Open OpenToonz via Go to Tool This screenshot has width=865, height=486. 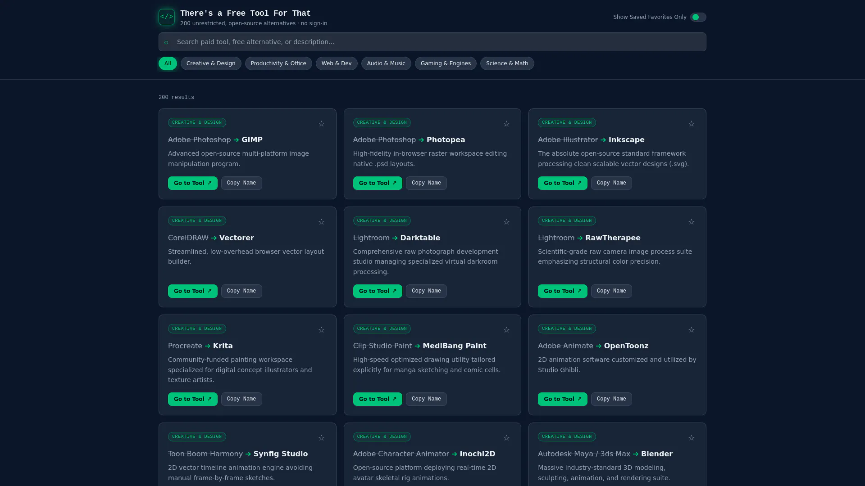pos(562,399)
